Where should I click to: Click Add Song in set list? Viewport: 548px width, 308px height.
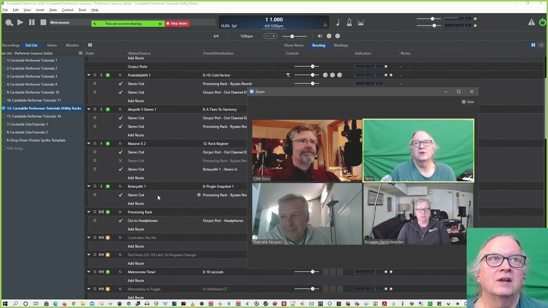[x=15, y=148]
